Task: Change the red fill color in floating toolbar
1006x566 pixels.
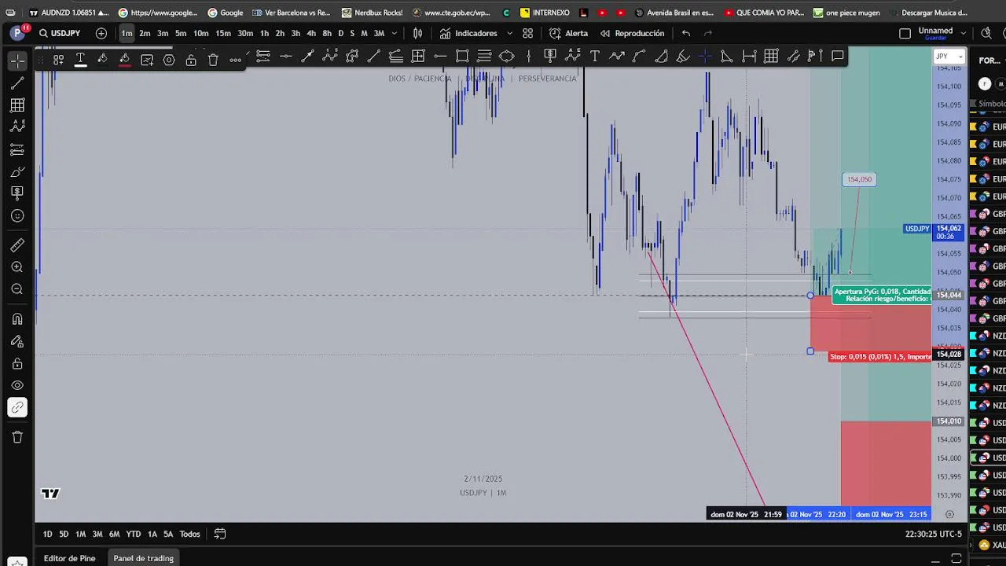Action: click(124, 59)
